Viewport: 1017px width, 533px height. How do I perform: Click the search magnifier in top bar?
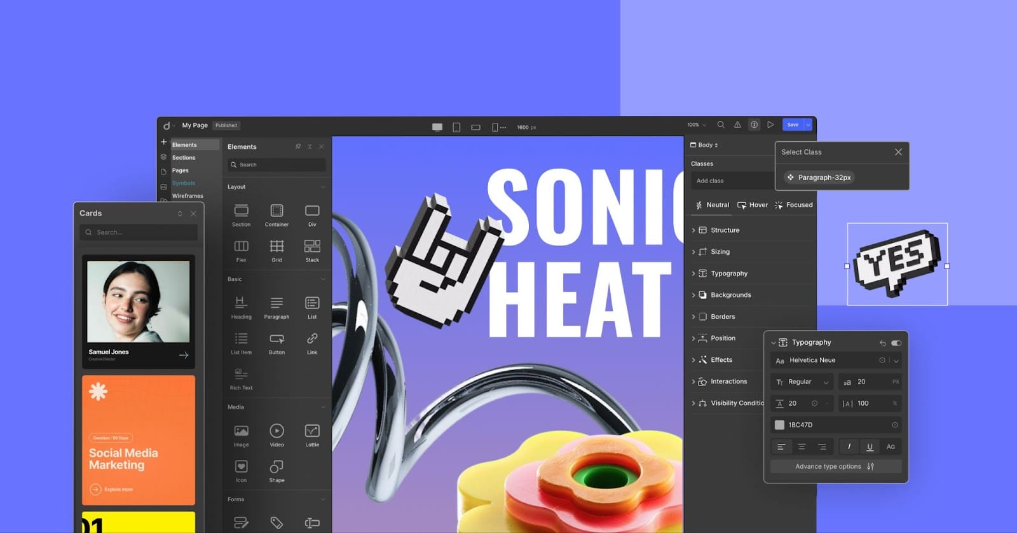[x=721, y=125]
